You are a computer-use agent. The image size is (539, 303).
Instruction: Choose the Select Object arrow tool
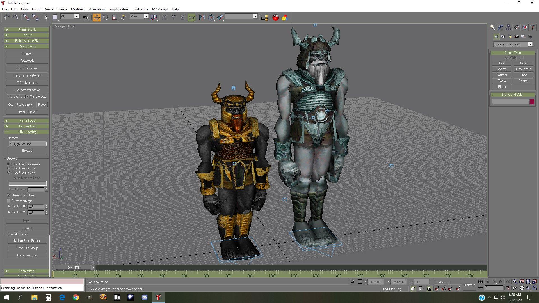click(x=46, y=17)
